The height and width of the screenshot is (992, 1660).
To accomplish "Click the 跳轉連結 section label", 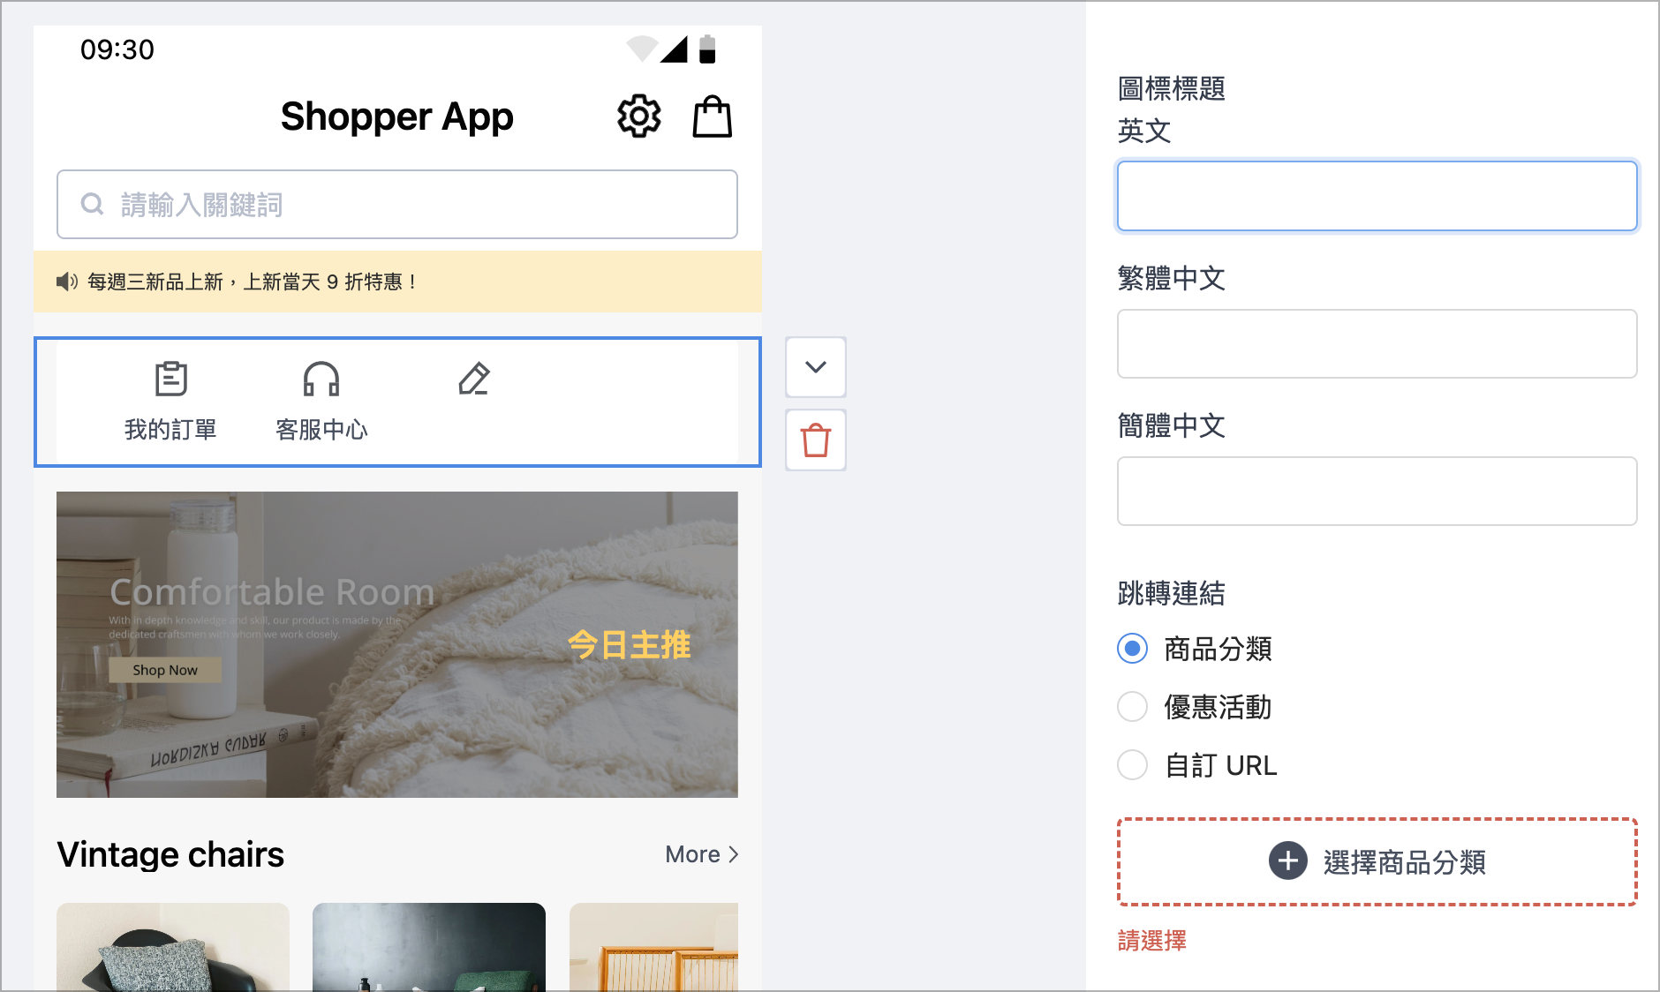I will (1172, 593).
